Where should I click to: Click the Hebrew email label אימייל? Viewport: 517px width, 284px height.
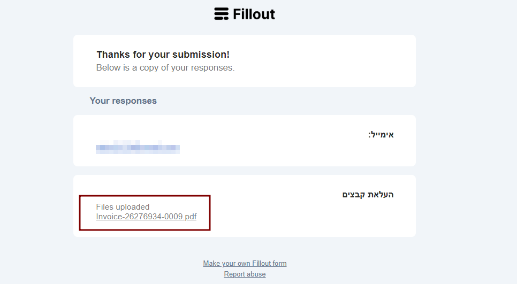pos(381,134)
